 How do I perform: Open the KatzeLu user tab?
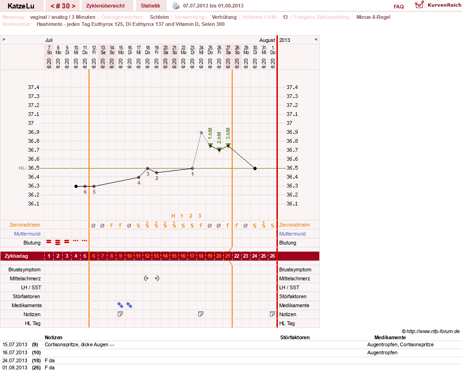(x=21, y=6)
